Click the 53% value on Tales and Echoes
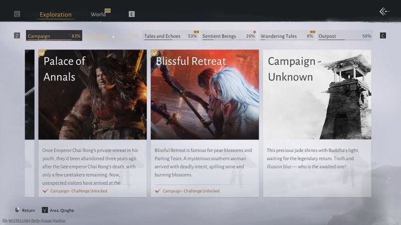The height and width of the screenshot is (225, 401). tap(192, 36)
